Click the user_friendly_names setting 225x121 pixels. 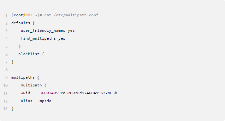[43, 30]
